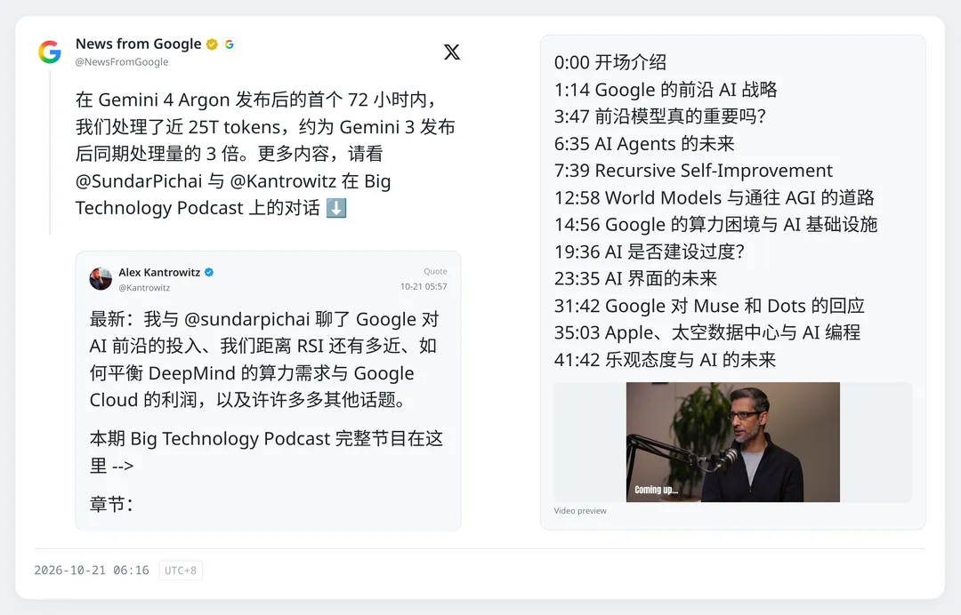Click the Coming up... caption on the video
The width and height of the screenshot is (961, 615).
(x=657, y=490)
